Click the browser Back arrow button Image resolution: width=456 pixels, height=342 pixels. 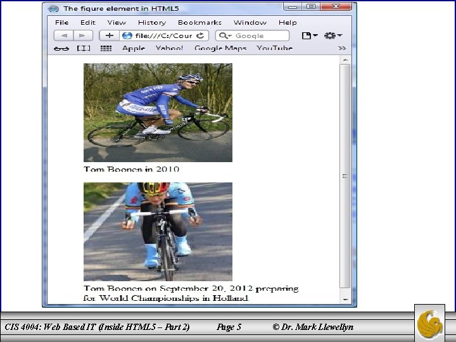(64, 35)
